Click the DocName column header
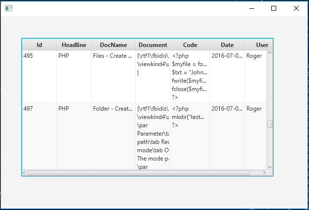 [113, 45]
